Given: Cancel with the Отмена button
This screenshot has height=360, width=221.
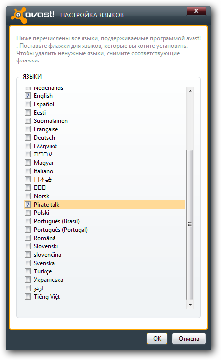Looking at the screenshot, I should point(189,339).
